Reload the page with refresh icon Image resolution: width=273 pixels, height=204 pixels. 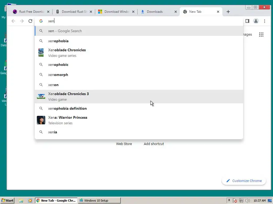coord(30,21)
